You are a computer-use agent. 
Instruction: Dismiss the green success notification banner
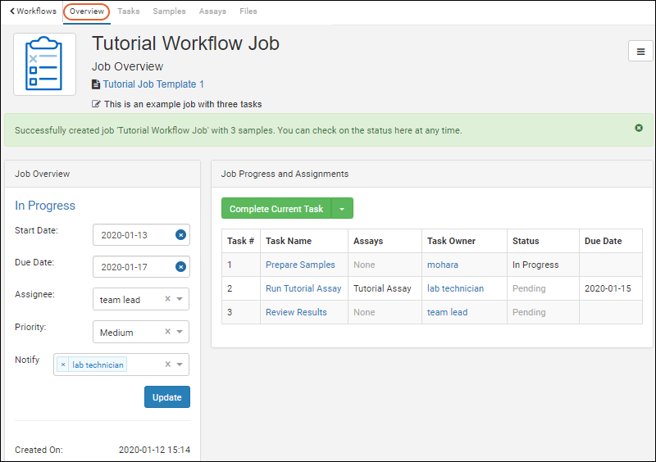click(x=638, y=129)
